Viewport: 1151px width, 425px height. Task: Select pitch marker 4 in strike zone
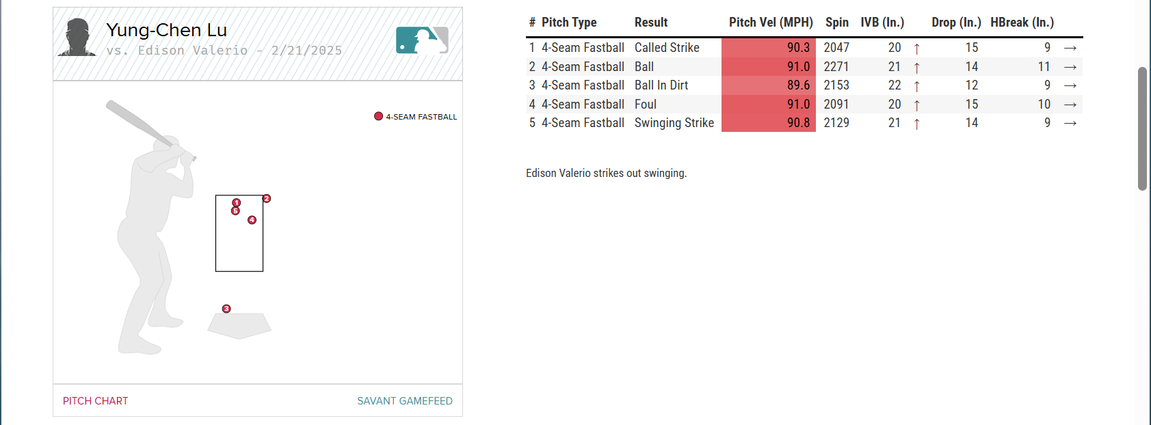[x=252, y=220]
